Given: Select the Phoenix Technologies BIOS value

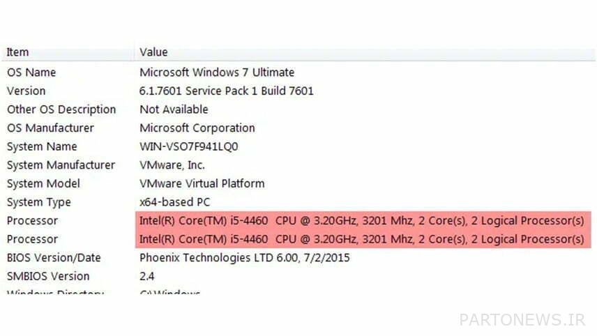Looking at the screenshot, I should tap(245, 258).
